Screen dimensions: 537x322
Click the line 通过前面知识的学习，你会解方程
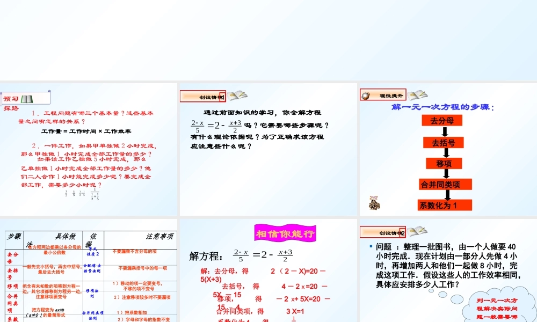263,113
